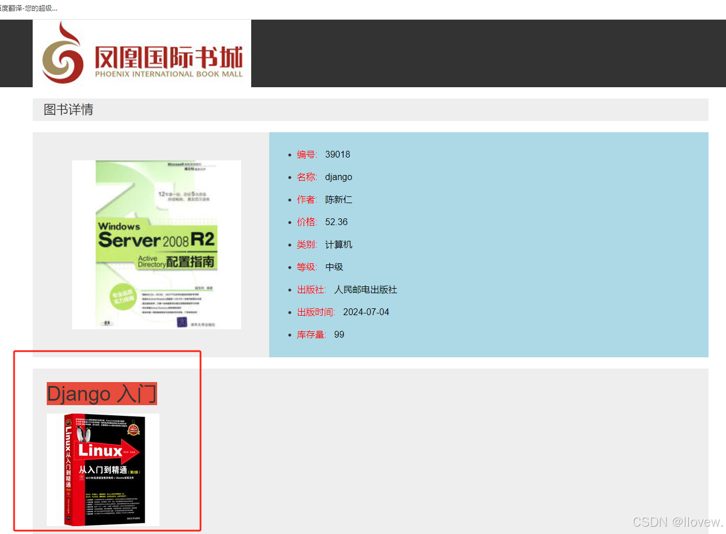Click the 类别 label
The height and width of the screenshot is (534, 726).
tap(307, 245)
